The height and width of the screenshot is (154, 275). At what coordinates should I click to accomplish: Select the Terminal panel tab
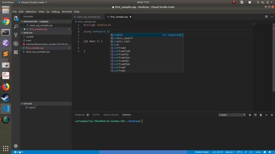coord(126,115)
